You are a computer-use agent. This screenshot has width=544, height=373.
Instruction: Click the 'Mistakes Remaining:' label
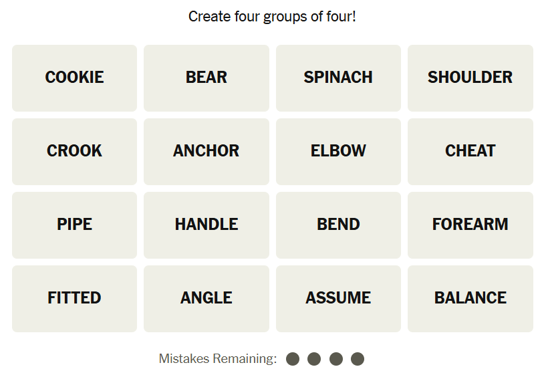click(x=218, y=359)
